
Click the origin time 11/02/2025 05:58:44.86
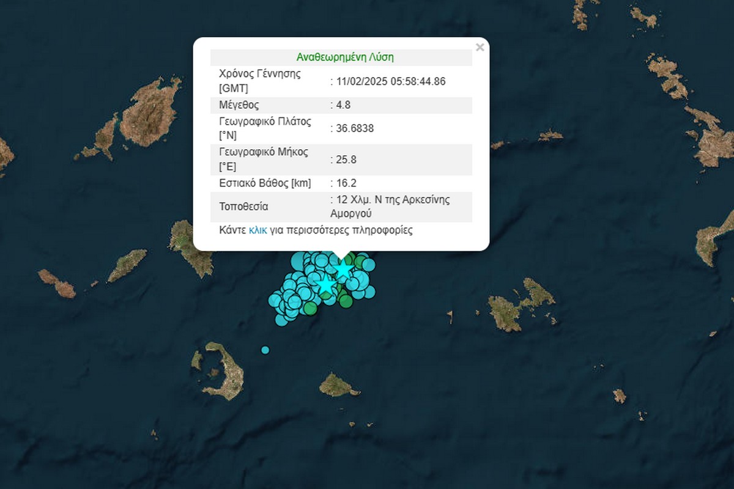point(387,81)
